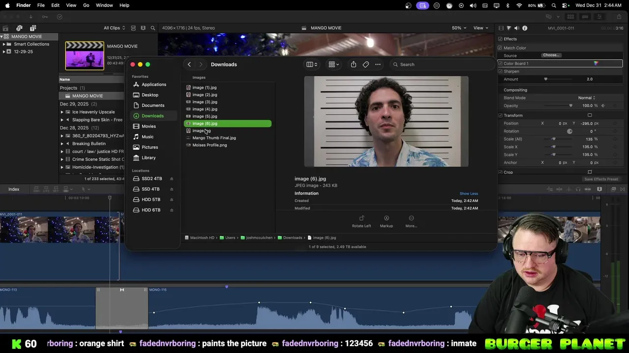The height and width of the screenshot is (353, 629).
Task: Toggle the Effects checkbox in inspector
Action: [x=500, y=39]
